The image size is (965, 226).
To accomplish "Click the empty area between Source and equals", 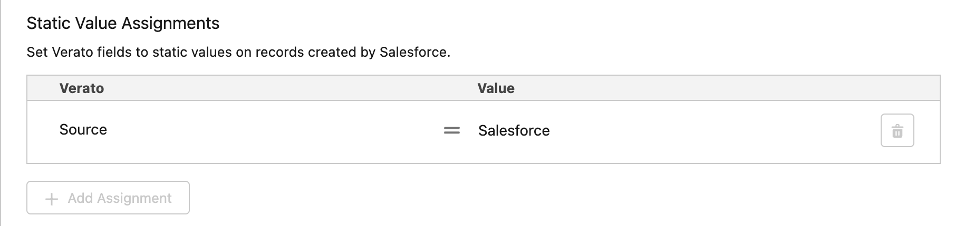I will pos(274,130).
